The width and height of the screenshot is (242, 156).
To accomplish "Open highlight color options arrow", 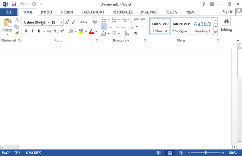I will (86, 32).
